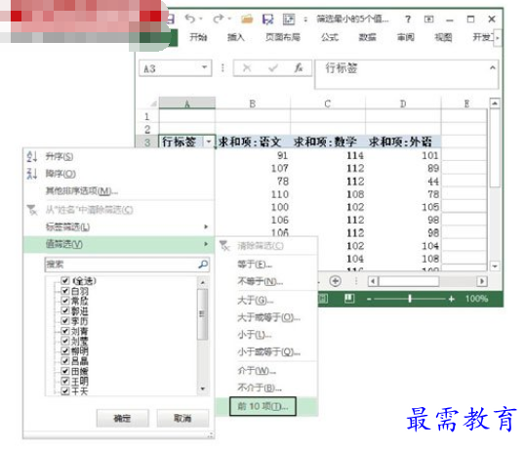The height and width of the screenshot is (450, 525).
Task: Open the 插入 ribbon tab
Action: pos(236,37)
